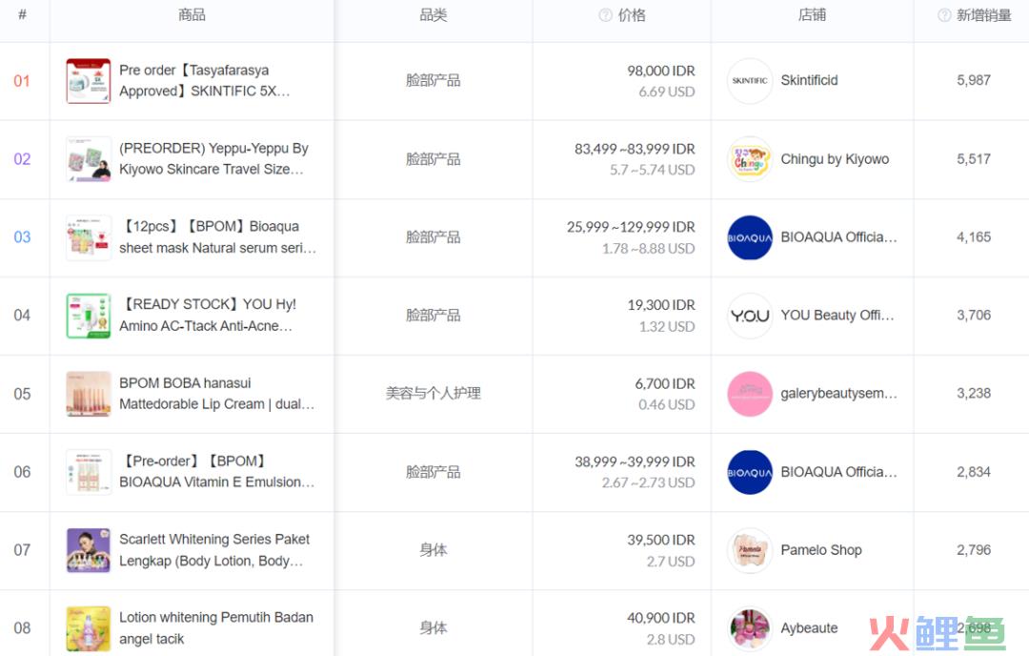Click the 品类 column header
The width and height of the screenshot is (1029, 656).
coord(434,15)
